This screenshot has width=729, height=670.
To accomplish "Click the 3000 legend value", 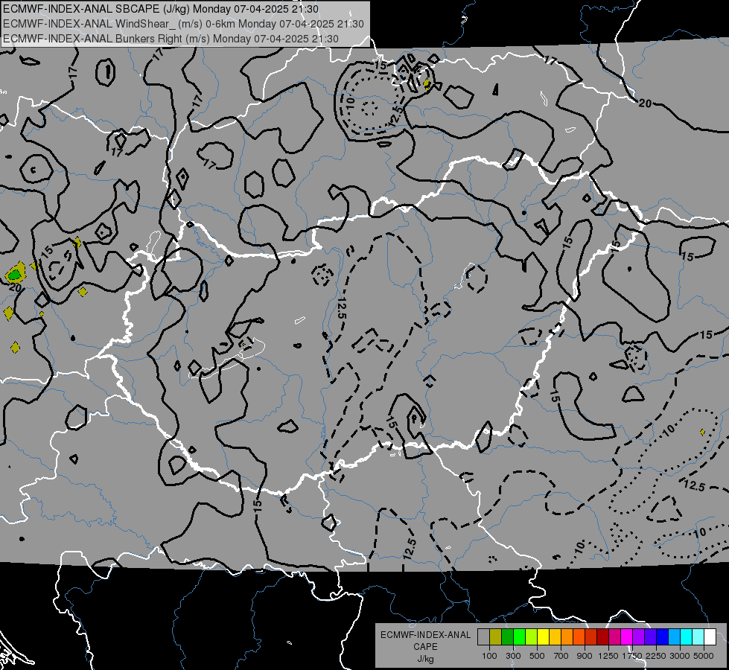I will (680, 656).
